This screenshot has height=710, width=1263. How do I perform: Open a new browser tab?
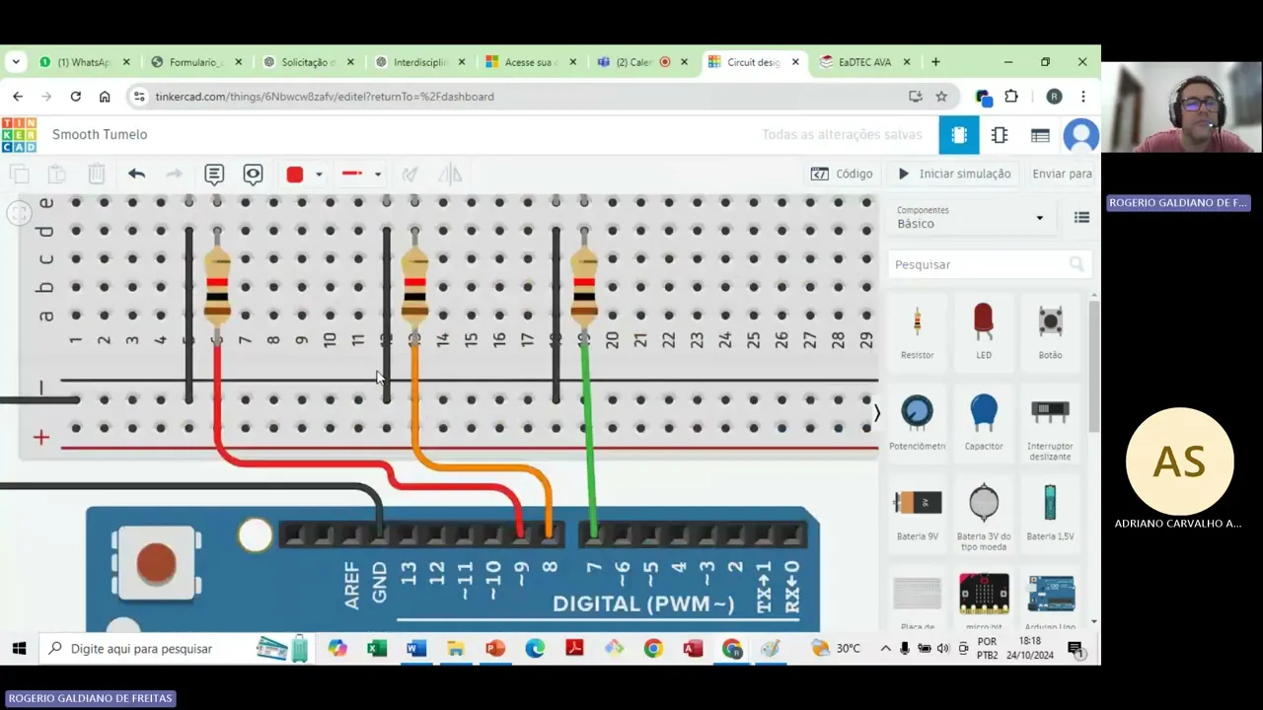935,62
